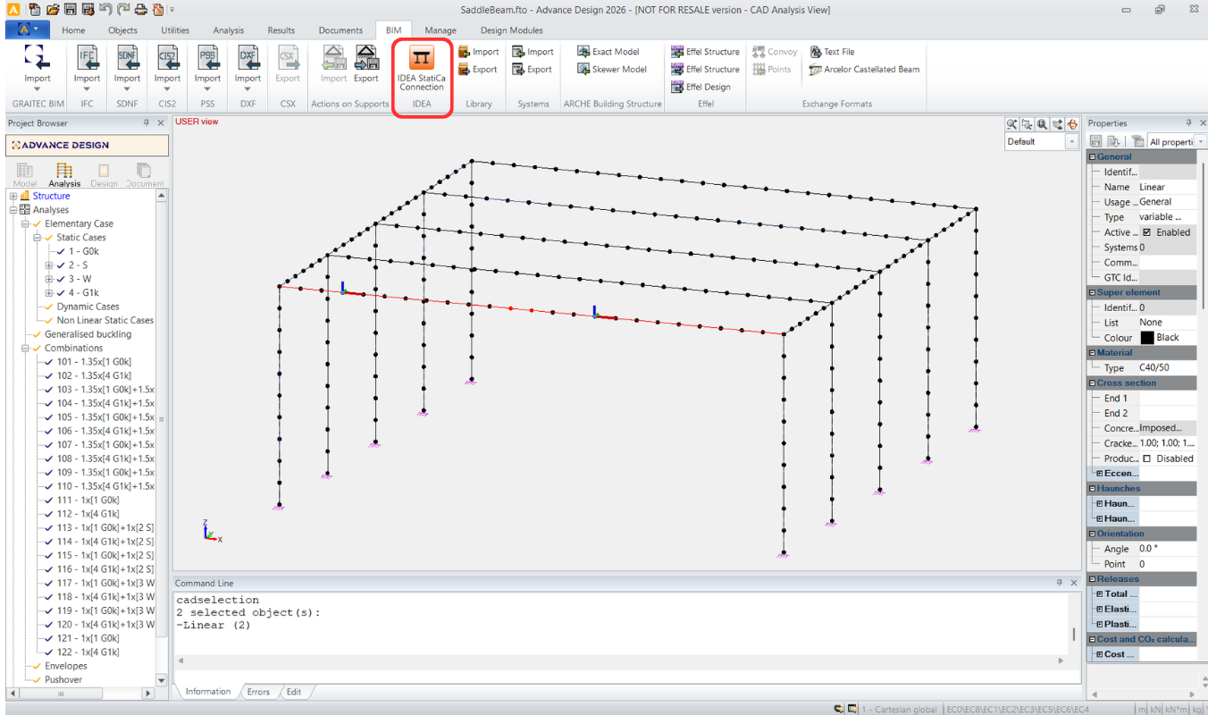1208x715 pixels.
Task: Open the Results ribbon tab
Action: [x=281, y=30]
